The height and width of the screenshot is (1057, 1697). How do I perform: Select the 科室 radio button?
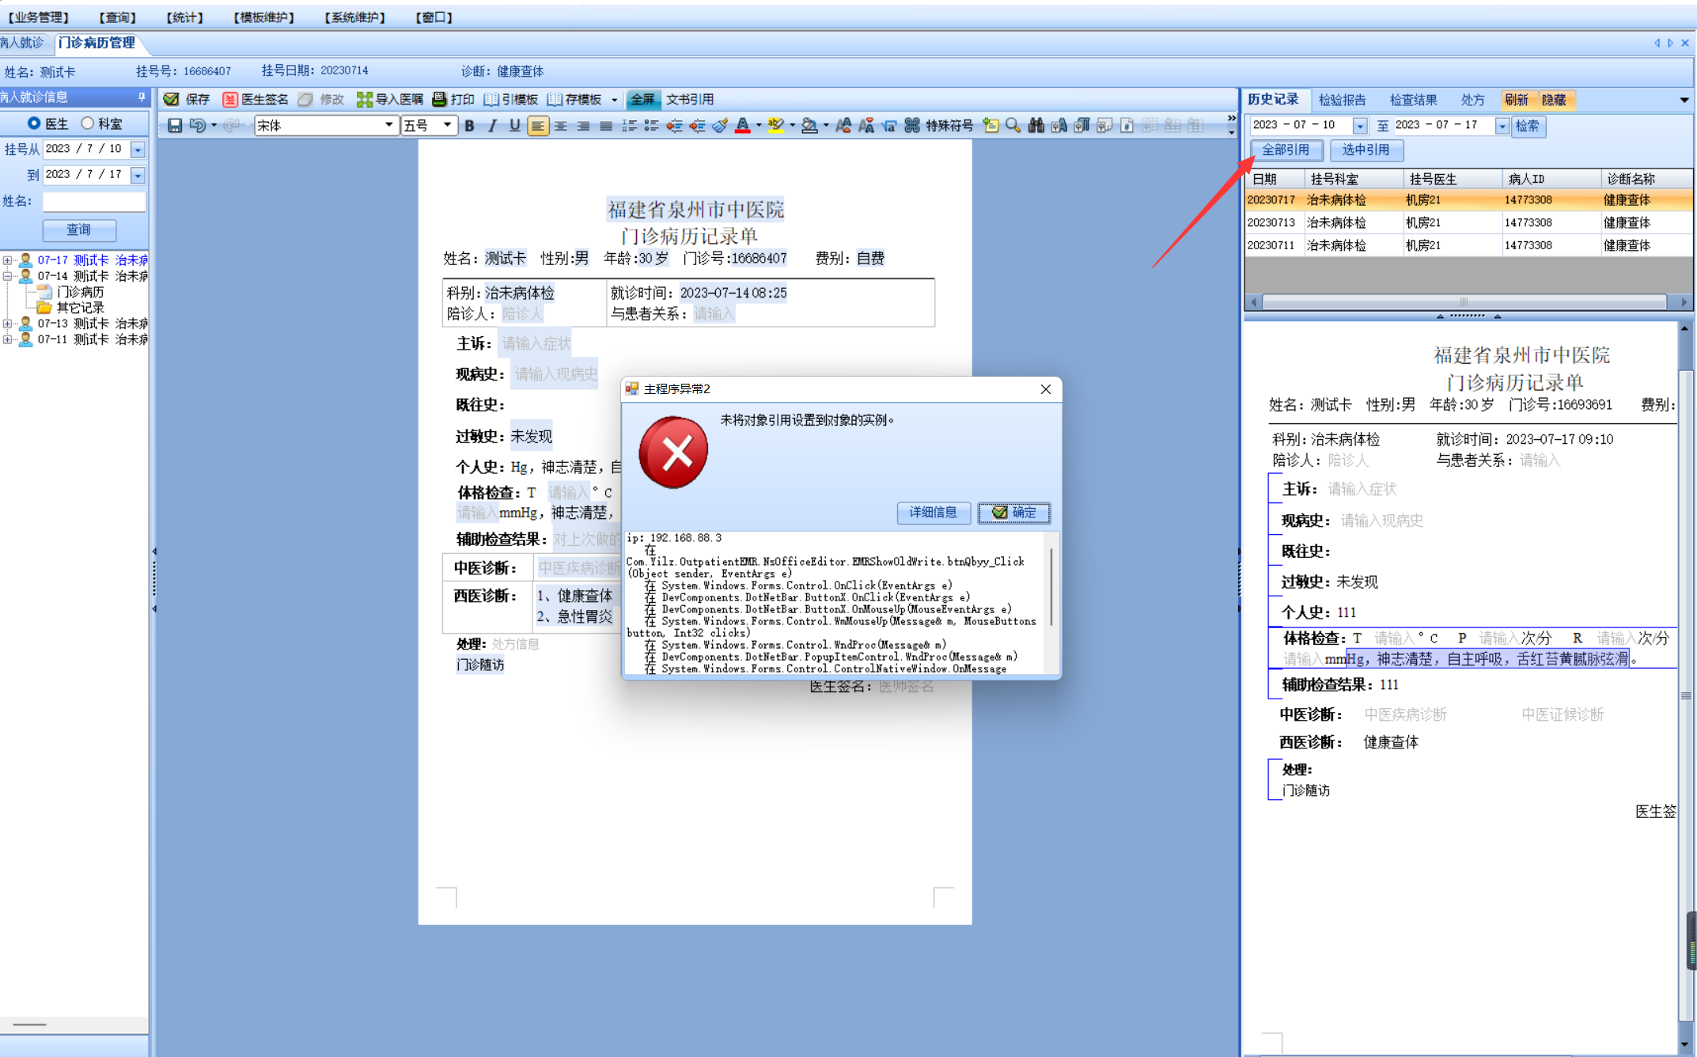pyautogui.click(x=88, y=123)
